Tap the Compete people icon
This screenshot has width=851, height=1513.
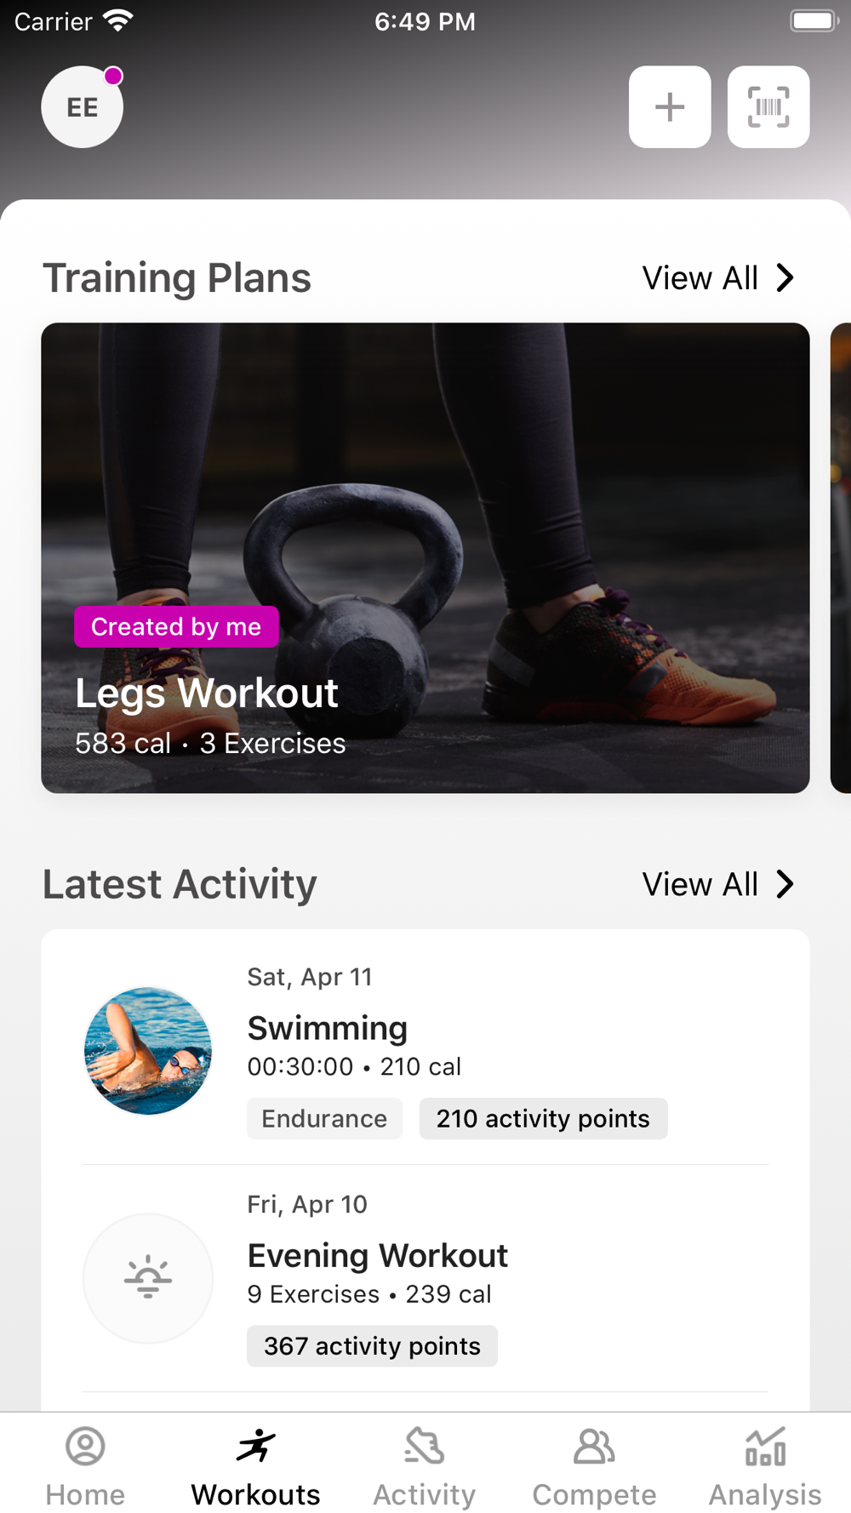(x=594, y=1446)
